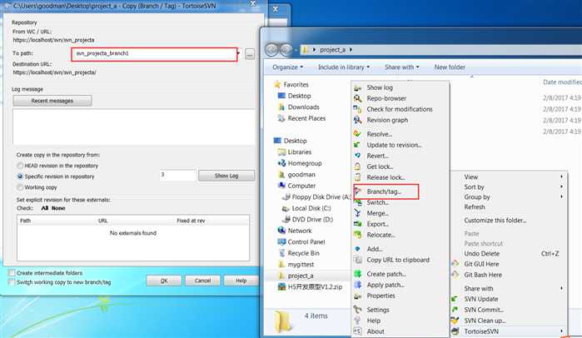Click the Check for modifications icon
582x338 pixels.
358,109
